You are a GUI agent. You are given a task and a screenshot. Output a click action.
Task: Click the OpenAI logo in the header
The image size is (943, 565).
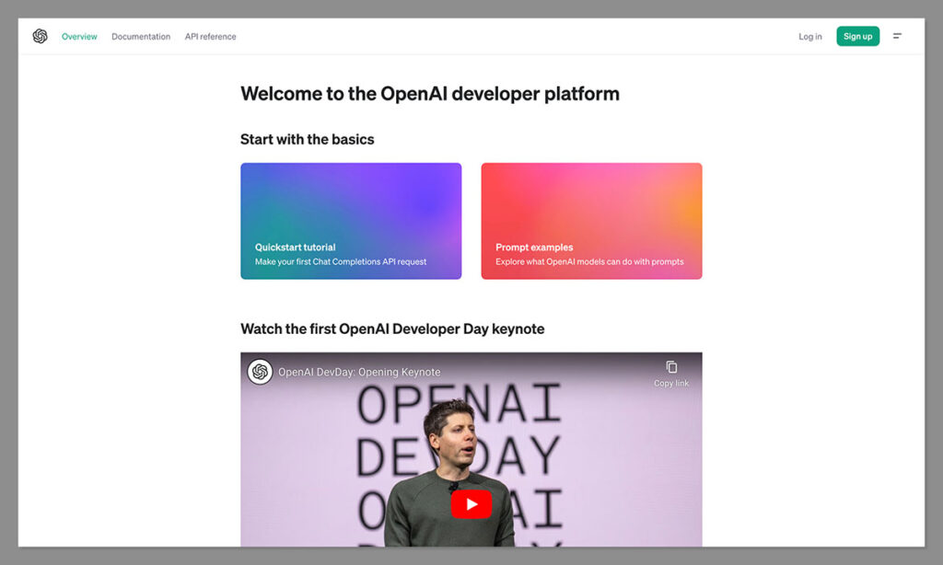point(41,36)
